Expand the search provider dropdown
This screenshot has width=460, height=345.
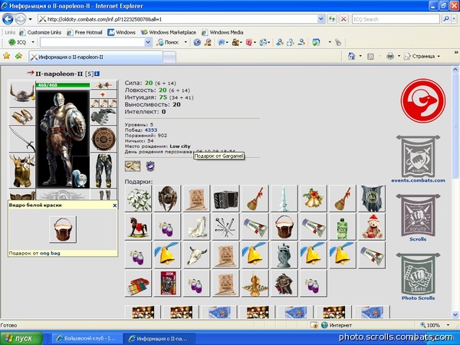point(455,19)
